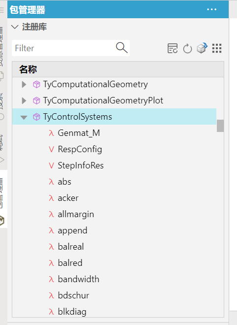Click the 注册库 section title
Viewport: 237px width, 325px height.
34,27
